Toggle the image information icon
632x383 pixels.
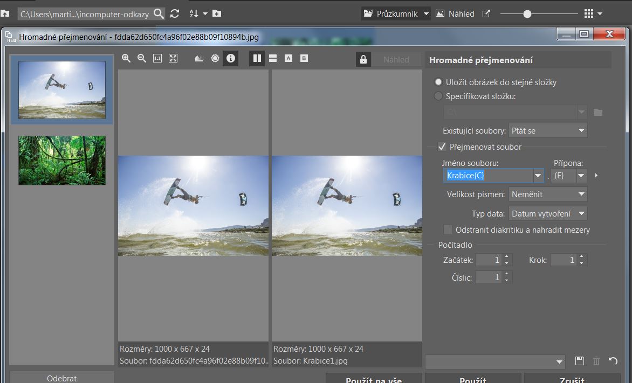pos(231,58)
